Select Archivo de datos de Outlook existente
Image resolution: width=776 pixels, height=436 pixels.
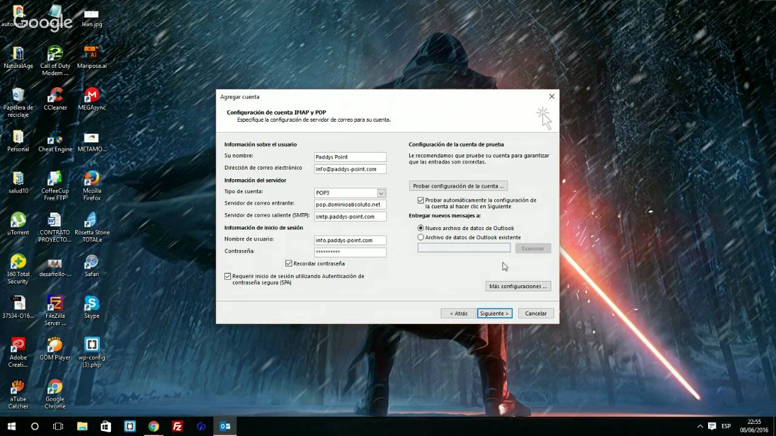[x=421, y=237]
